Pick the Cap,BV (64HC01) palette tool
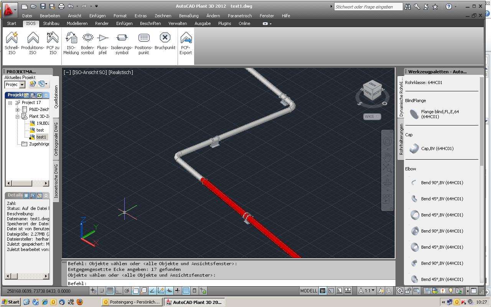This screenshot has height=307, width=491. click(x=414, y=149)
